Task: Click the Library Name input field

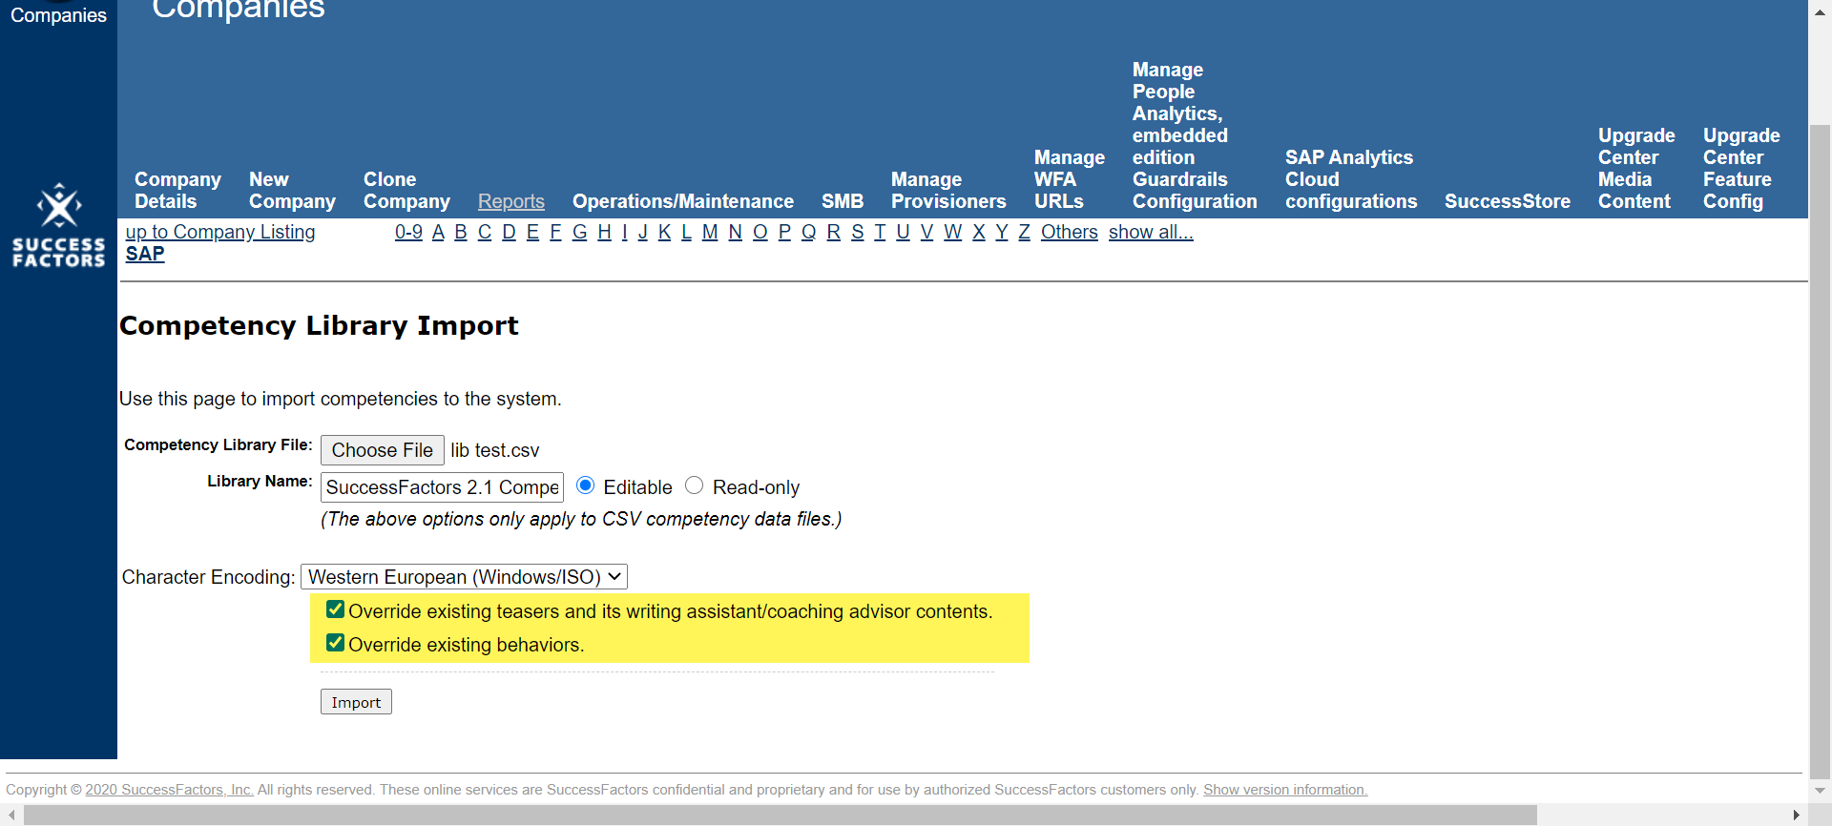Action: [443, 487]
